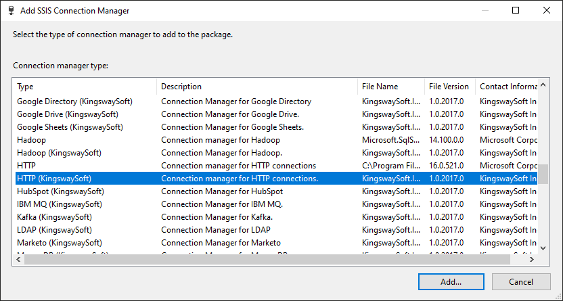The image size is (563, 301).
Task: Select the highlighted HTTP (KingswaySoft) row
Action: (x=276, y=179)
